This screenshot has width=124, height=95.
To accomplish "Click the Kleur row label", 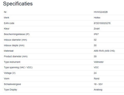I will tap(6, 29).
